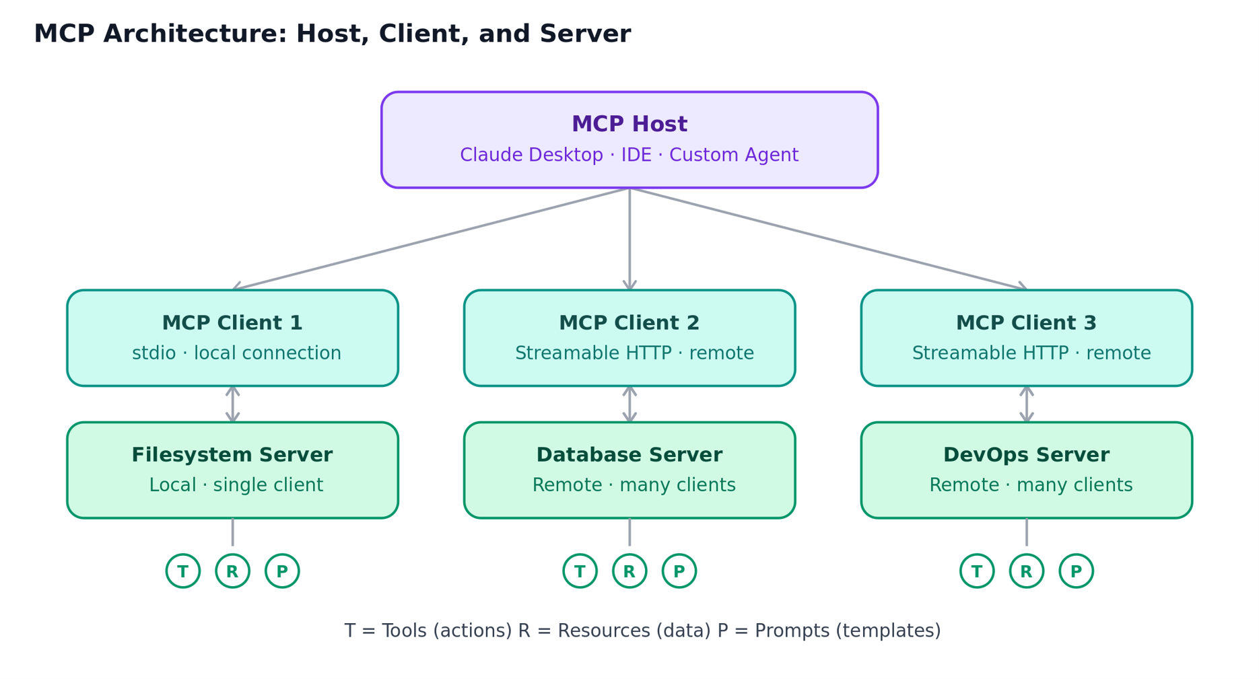Click the DevOps Server box
The height and width of the screenshot is (679, 1259).
tap(1026, 470)
